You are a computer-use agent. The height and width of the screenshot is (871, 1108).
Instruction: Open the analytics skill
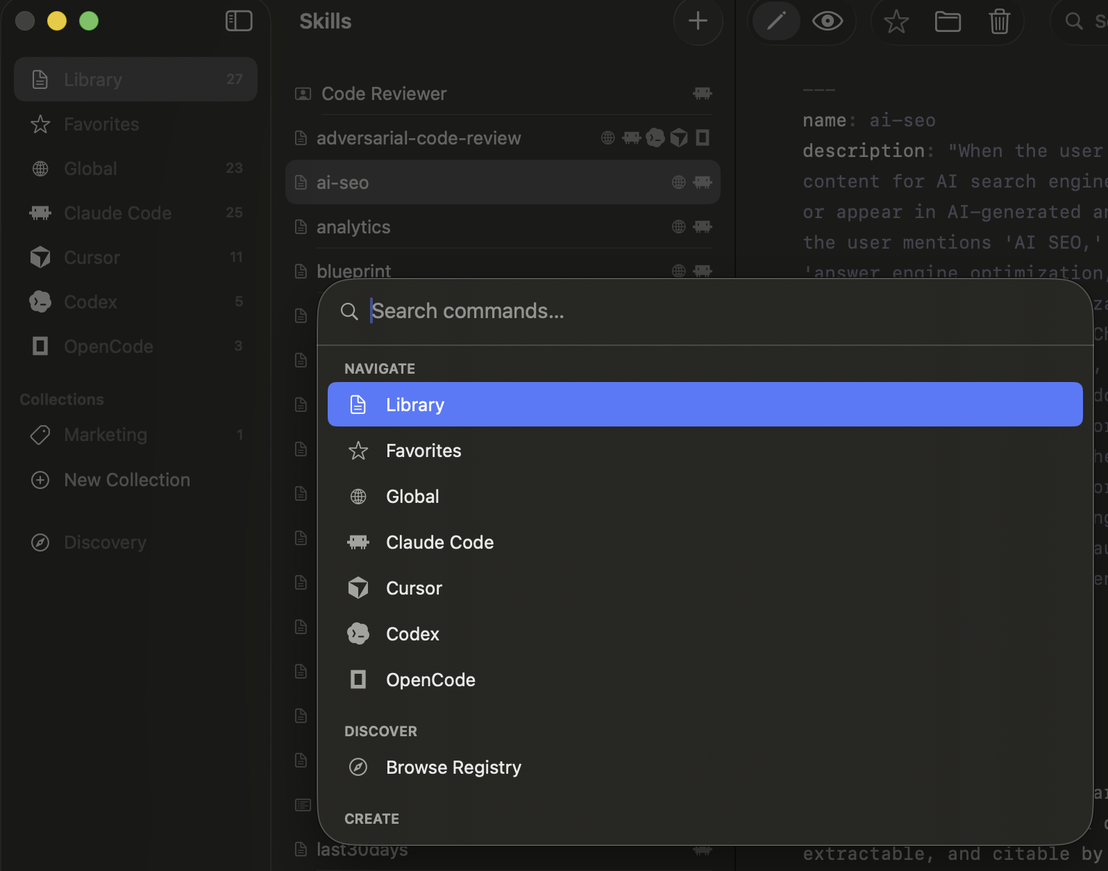click(x=503, y=227)
